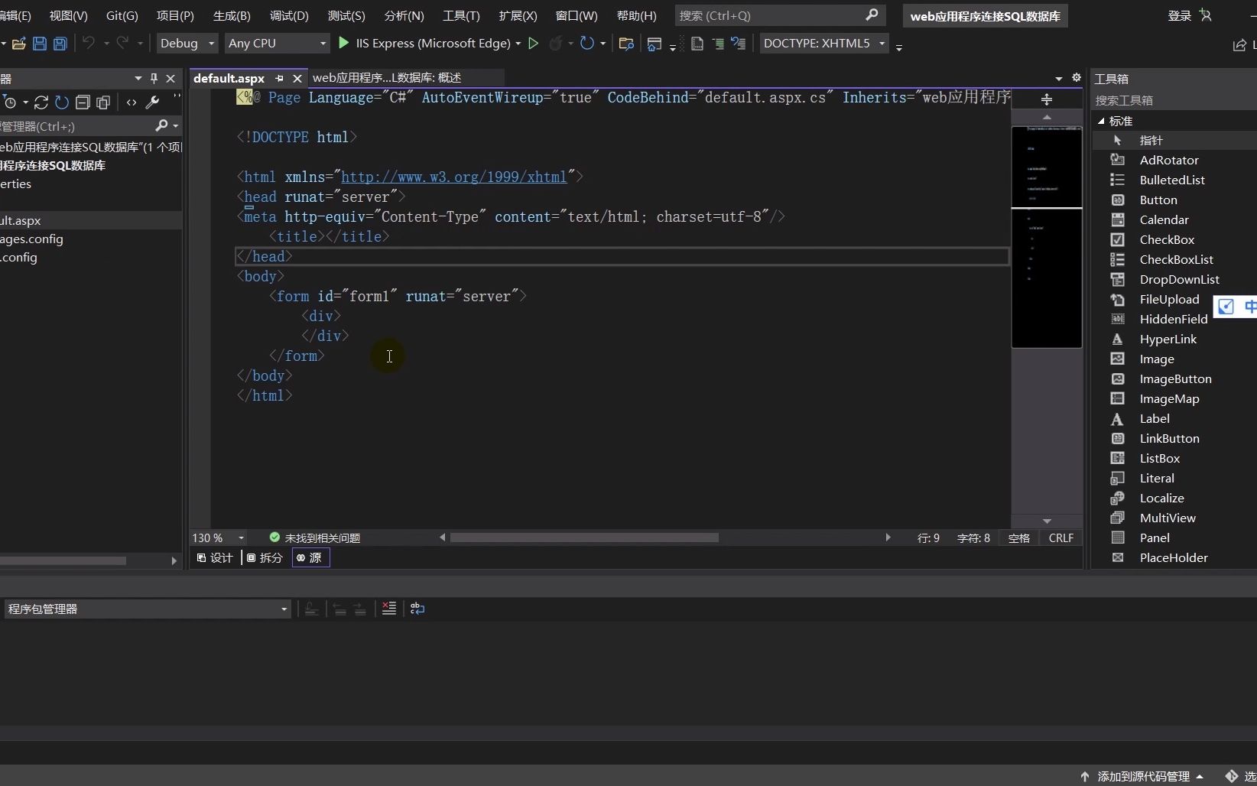Select DropDownList control in toolbox
1257x786 pixels.
(1179, 280)
